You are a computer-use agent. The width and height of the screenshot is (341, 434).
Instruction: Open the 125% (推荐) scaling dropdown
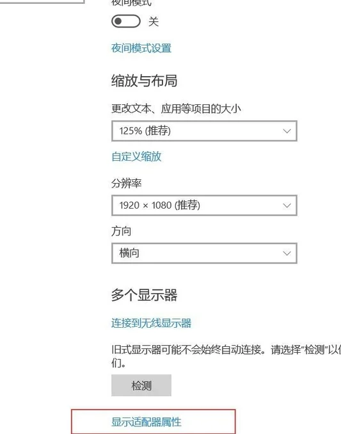pos(204,131)
